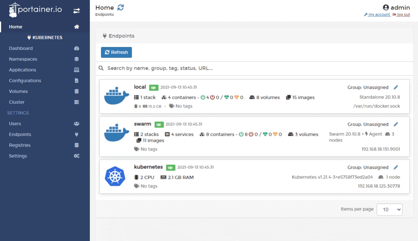This screenshot has width=418, height=241.
Task: Open Dashboard in the sidebar
Action: [21, 48]
